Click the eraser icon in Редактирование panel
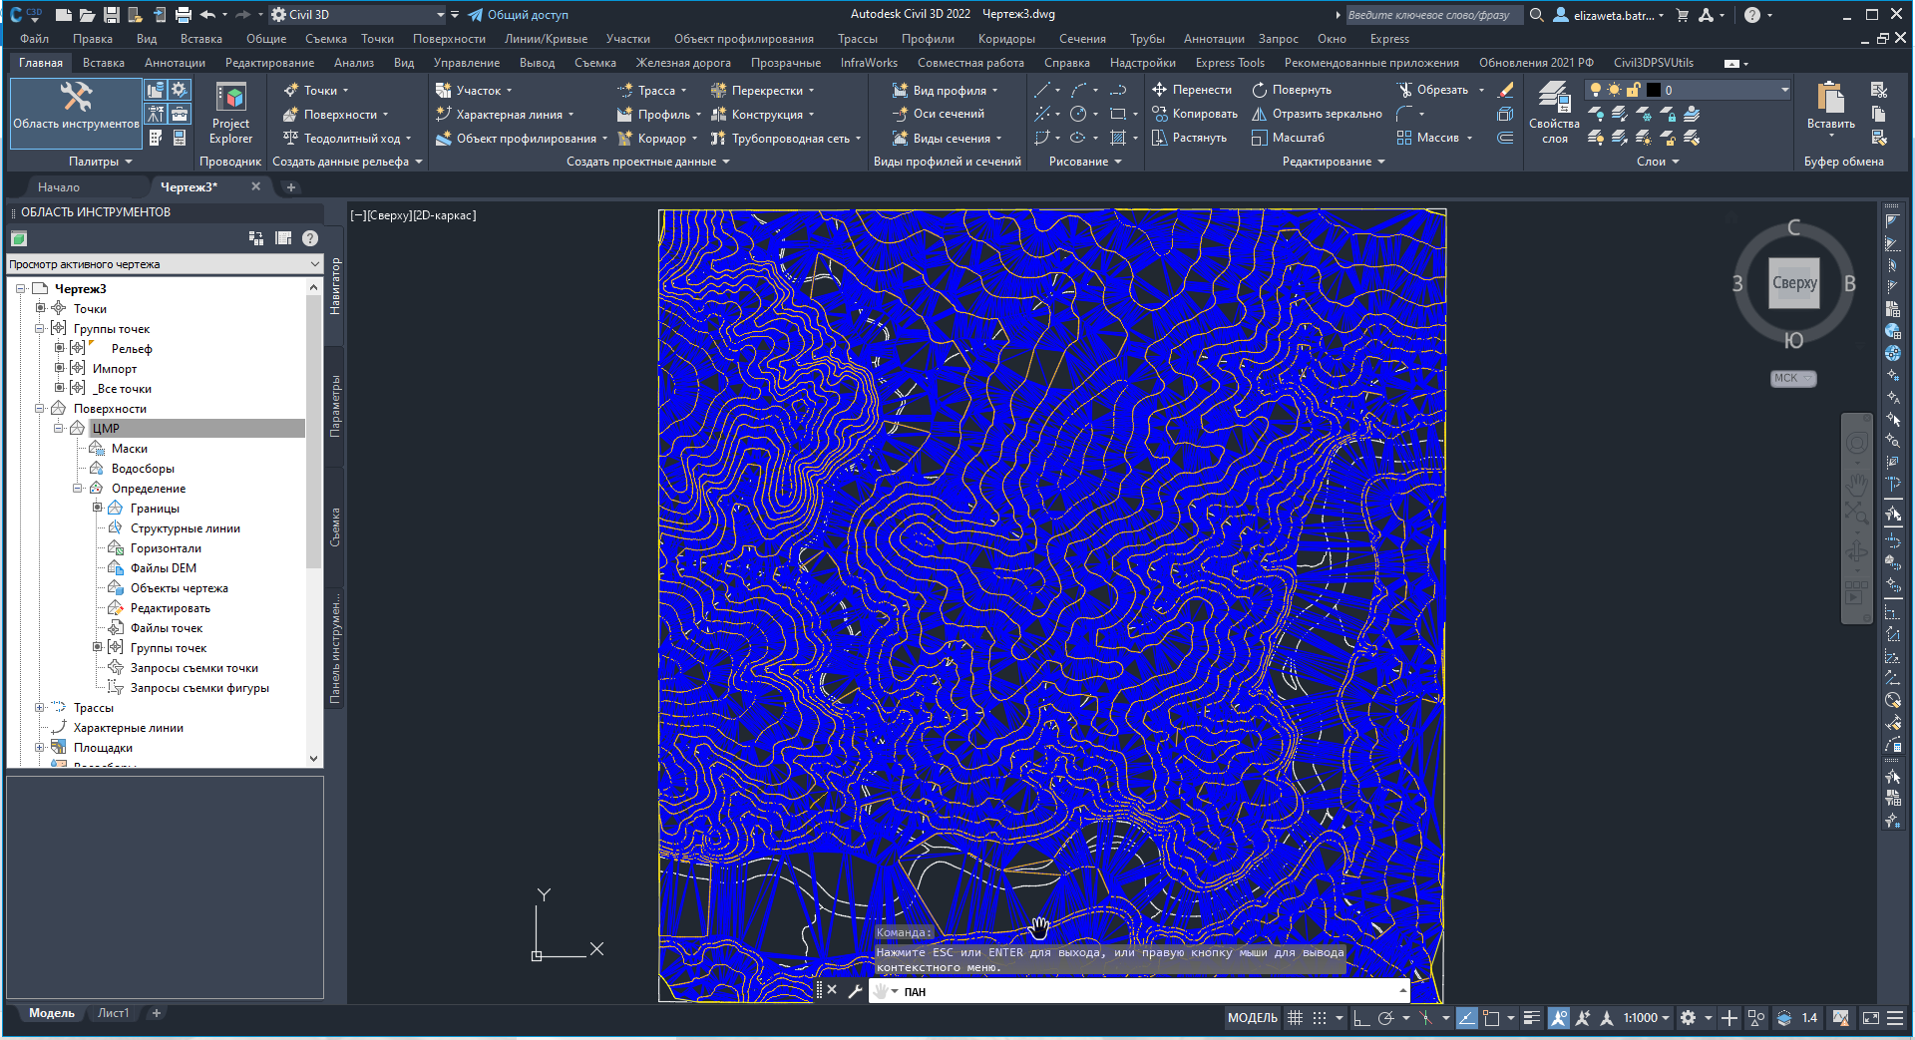 [x=1506, y=90]
